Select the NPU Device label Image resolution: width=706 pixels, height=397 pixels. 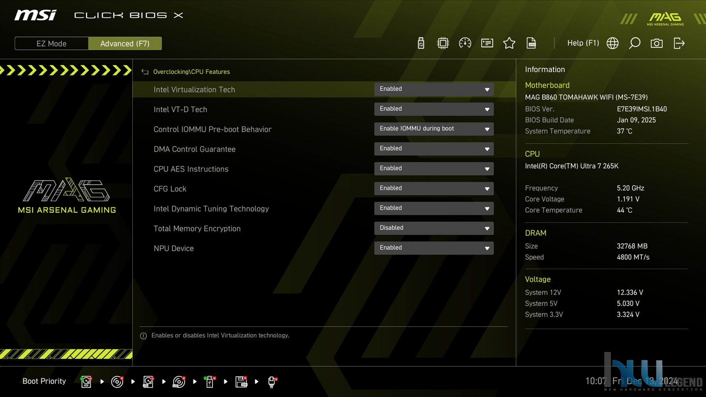pos(173,248)
